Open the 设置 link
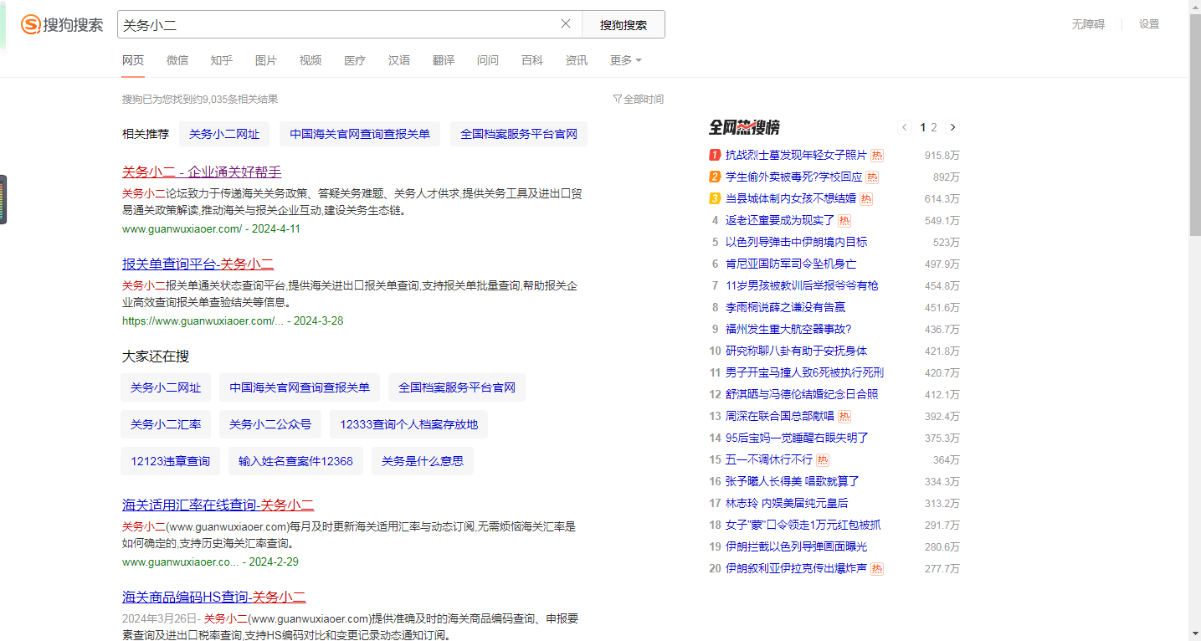 click(1149, 24)
